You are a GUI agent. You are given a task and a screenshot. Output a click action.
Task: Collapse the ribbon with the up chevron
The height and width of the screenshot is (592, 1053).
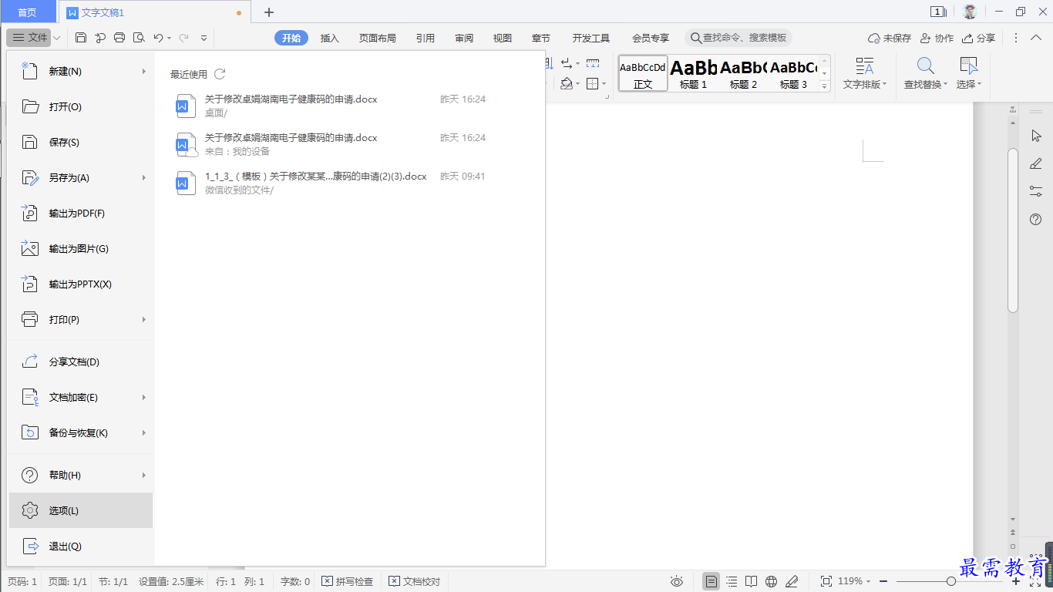click(1037, 38)
